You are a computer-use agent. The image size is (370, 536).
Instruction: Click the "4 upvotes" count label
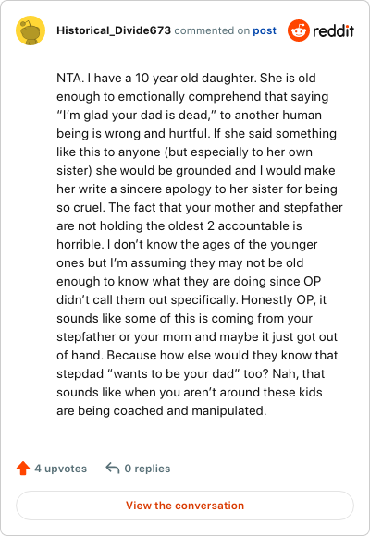60,469
